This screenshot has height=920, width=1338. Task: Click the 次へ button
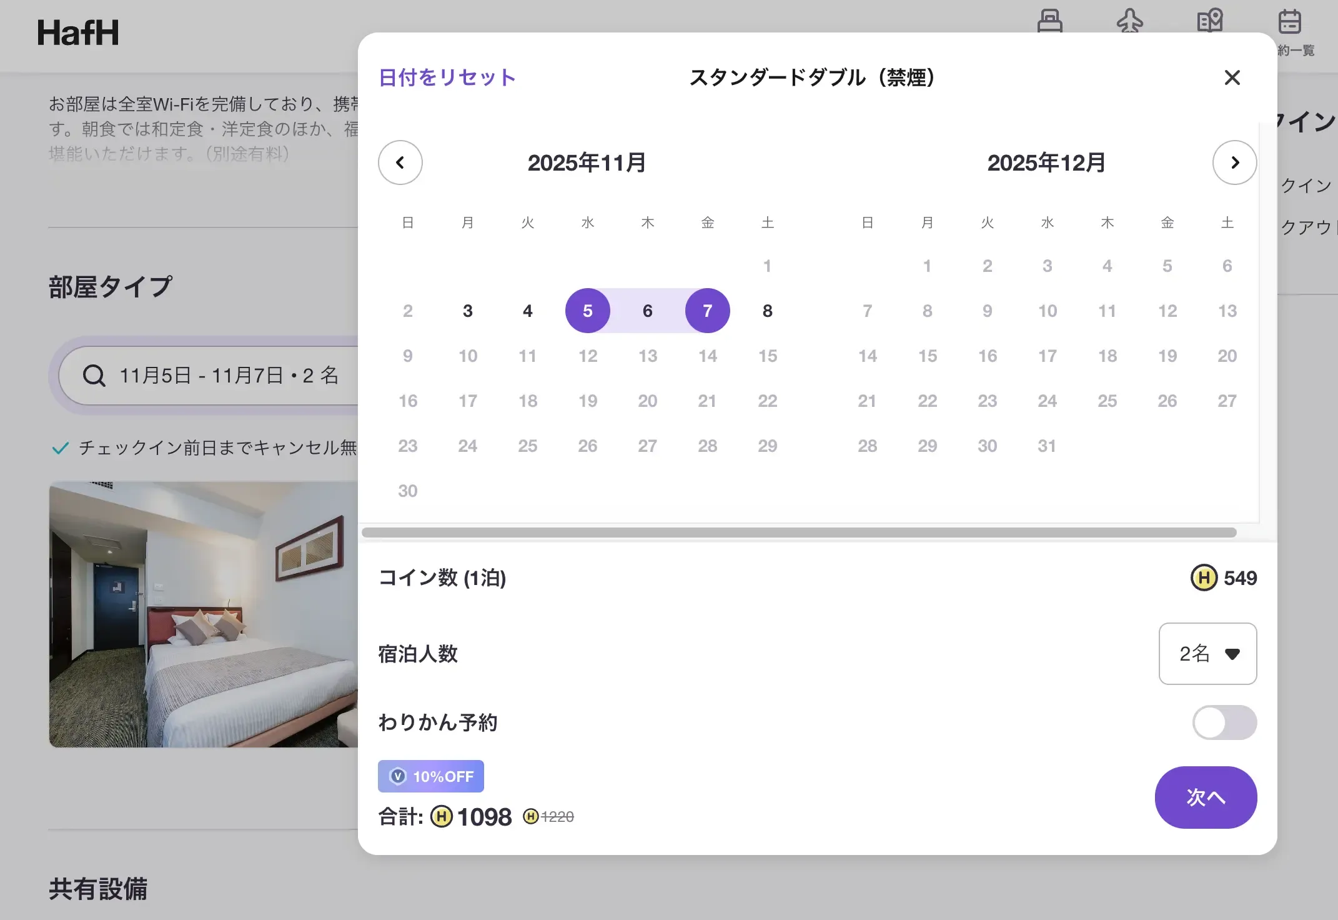click(1205, 797)
